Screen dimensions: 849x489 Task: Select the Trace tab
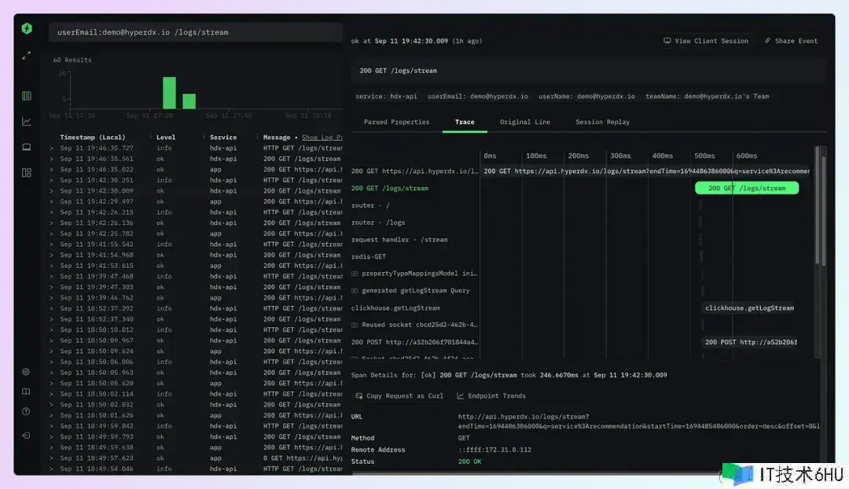pyautogui.click(x=465, y=122)
